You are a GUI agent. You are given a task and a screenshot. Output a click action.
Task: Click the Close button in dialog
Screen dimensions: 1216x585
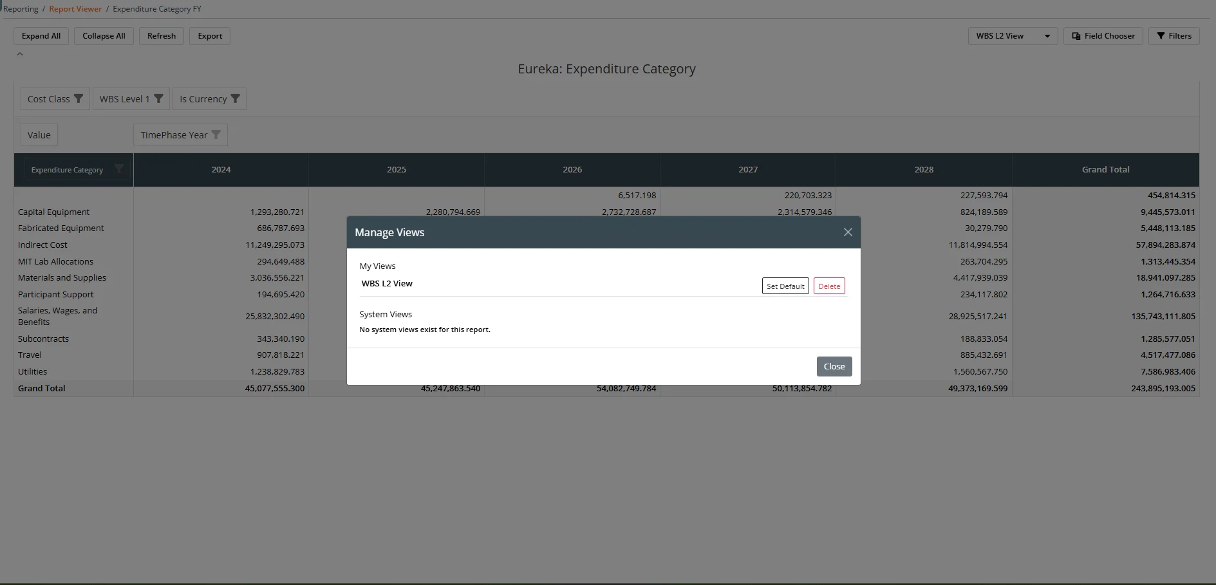[834, 366]
